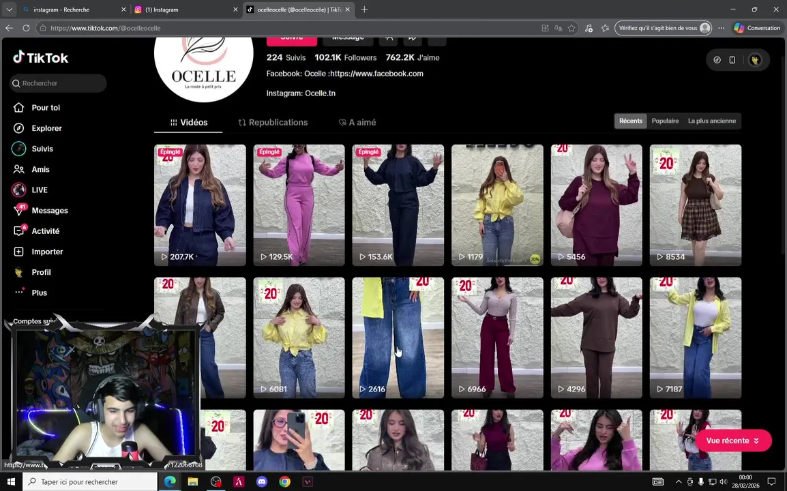Viewport: 787px width, 491px height.
Task: Open the Amis friends page
Action: (x=31, y=169)
